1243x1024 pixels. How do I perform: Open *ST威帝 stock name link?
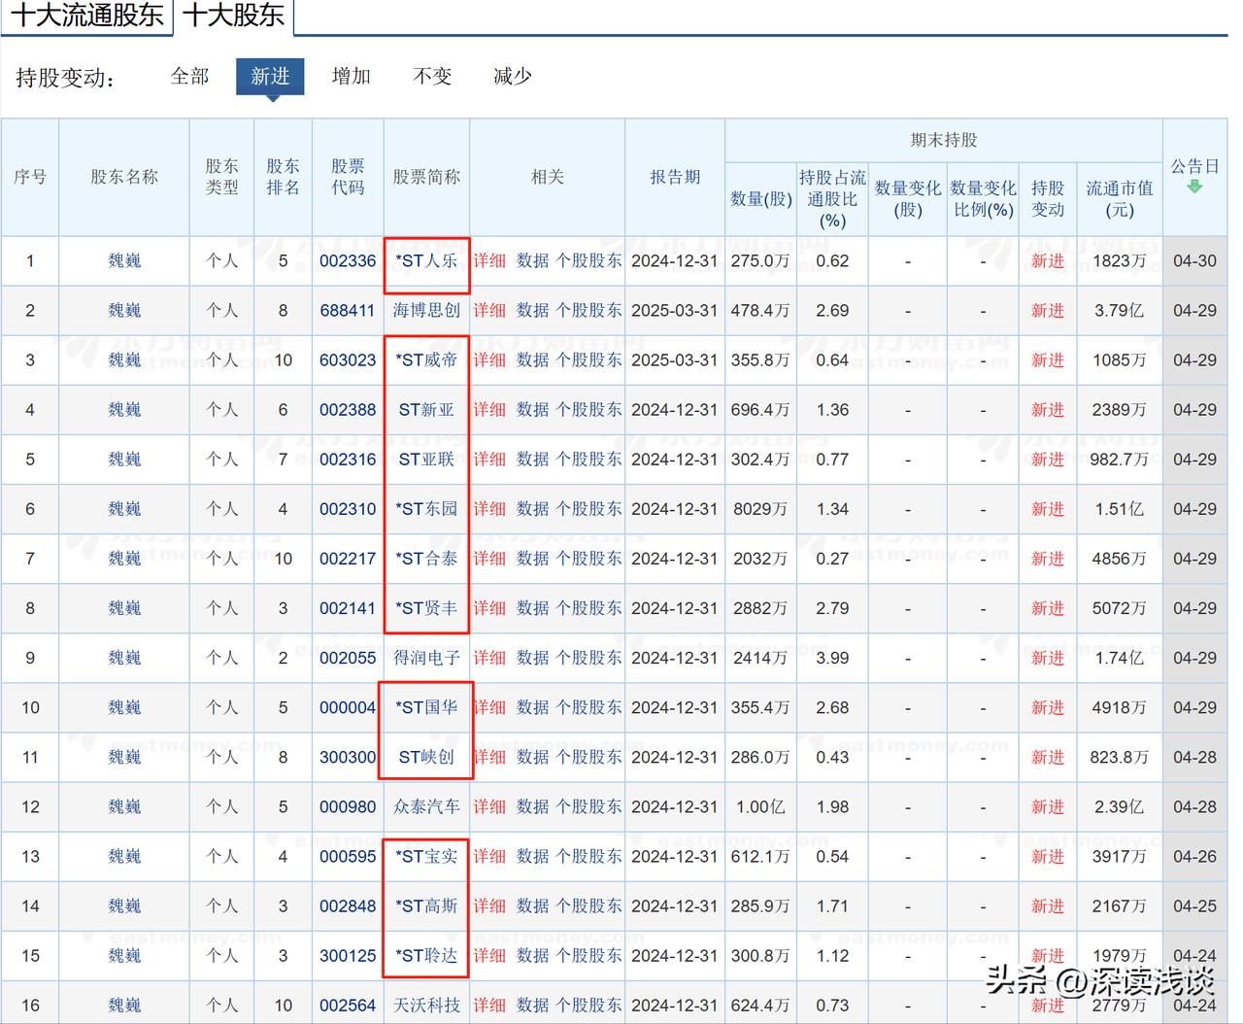(x=426, y=359)
